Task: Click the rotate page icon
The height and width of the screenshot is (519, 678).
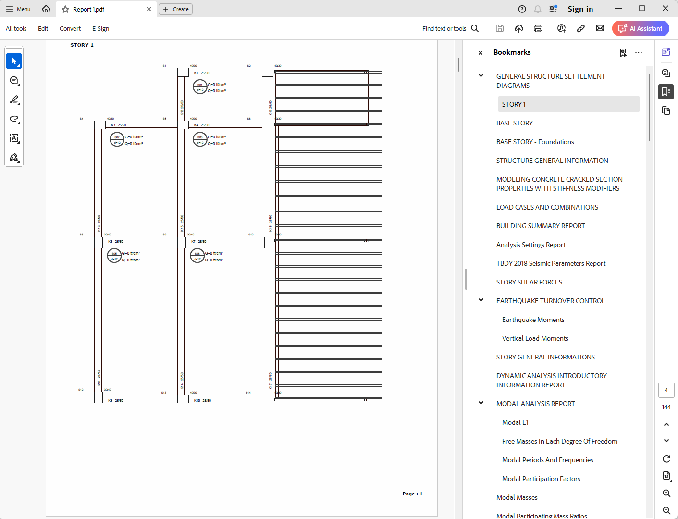Action: click(666, 458)
